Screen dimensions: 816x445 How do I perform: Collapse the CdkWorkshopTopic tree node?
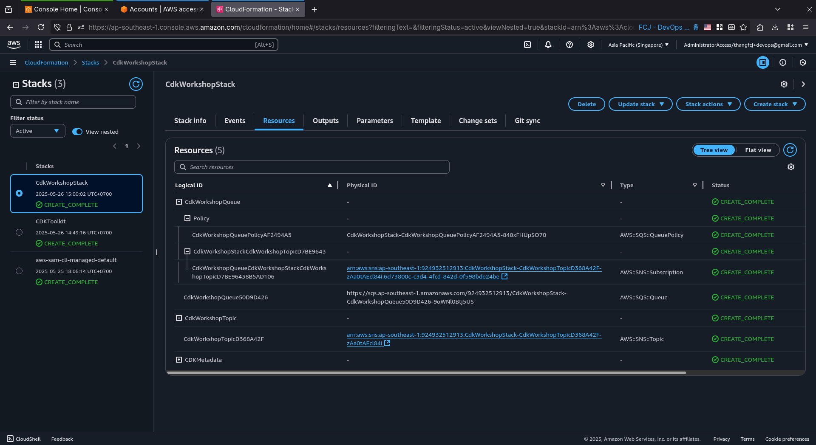click(x=179, y=318)
